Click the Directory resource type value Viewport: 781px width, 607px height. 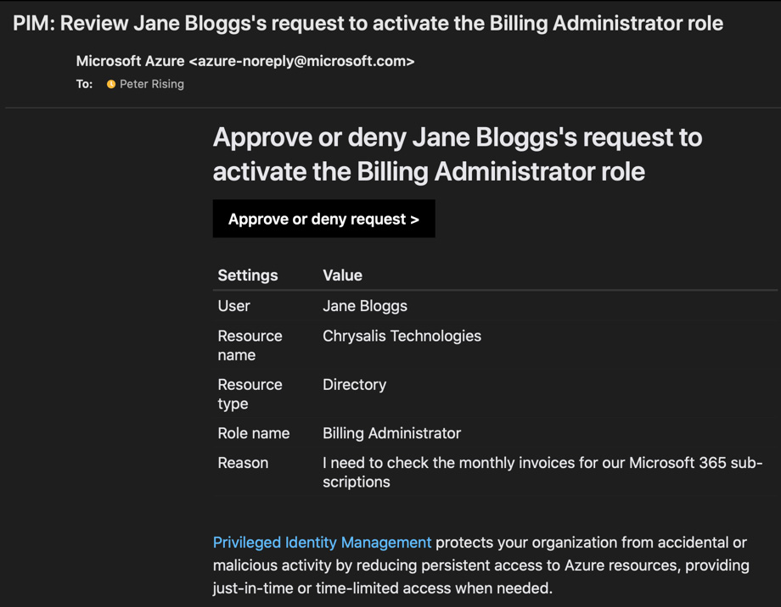click(354, 385)
